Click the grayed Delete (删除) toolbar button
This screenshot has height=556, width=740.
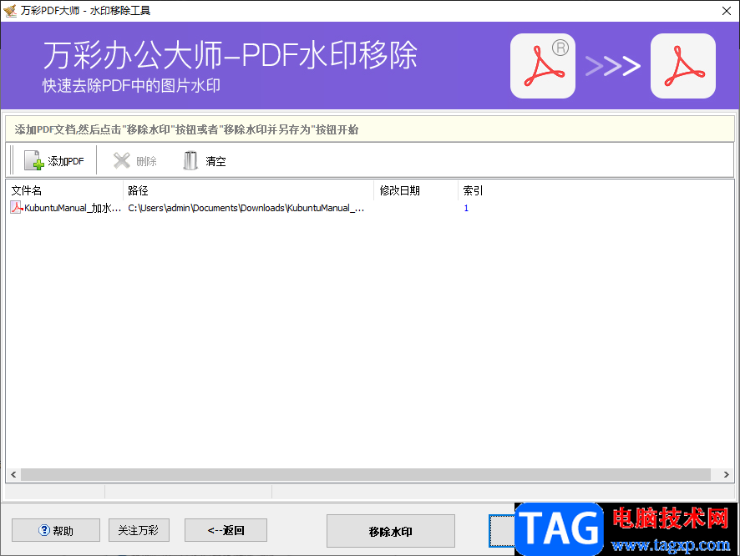point(135,161)
